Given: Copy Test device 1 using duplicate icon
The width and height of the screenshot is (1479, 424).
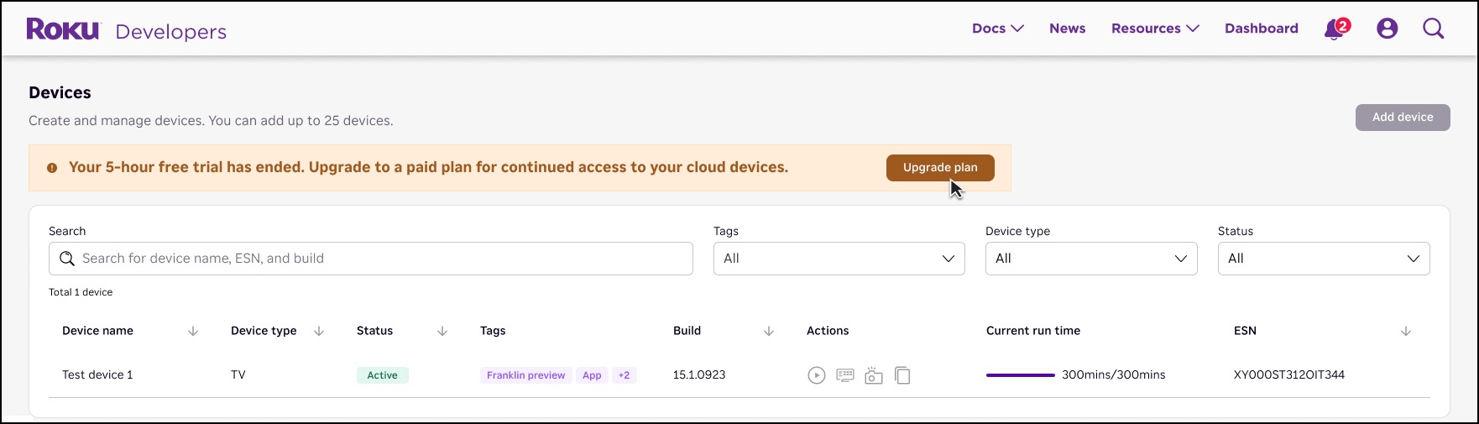Looking at the screenshot, I should pos(902,375).
